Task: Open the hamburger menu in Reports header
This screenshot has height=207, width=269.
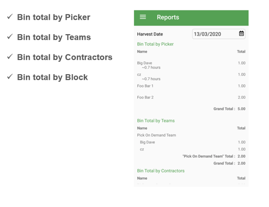Action: point(143,17)
